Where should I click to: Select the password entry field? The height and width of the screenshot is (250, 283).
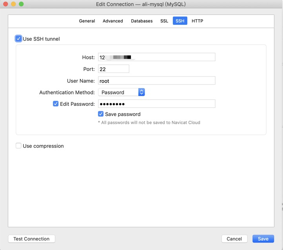point(157,104)
